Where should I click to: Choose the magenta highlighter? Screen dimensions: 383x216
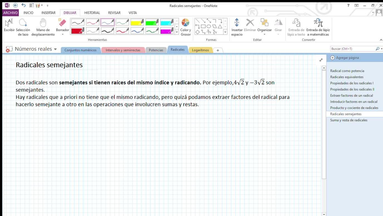[x=167, y=30]
